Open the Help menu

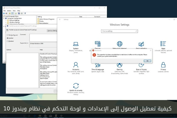coord(19,11)
